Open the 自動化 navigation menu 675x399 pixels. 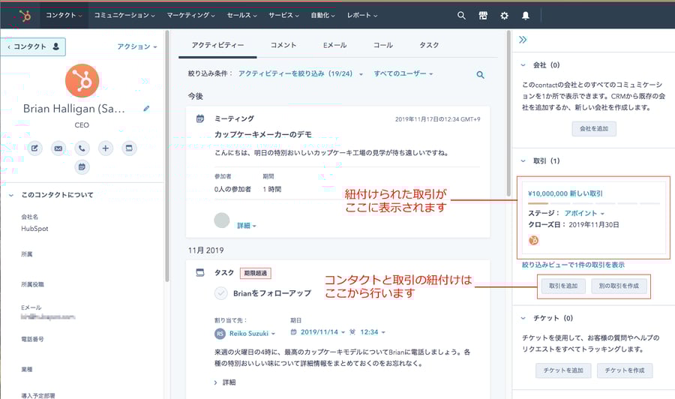click(322, 15)
